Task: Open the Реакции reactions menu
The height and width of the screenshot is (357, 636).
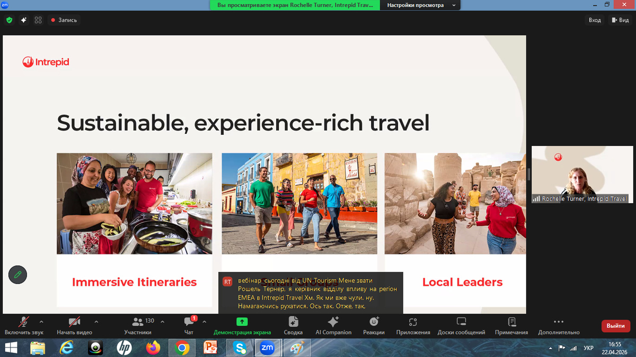Action: tap(374, 325)
